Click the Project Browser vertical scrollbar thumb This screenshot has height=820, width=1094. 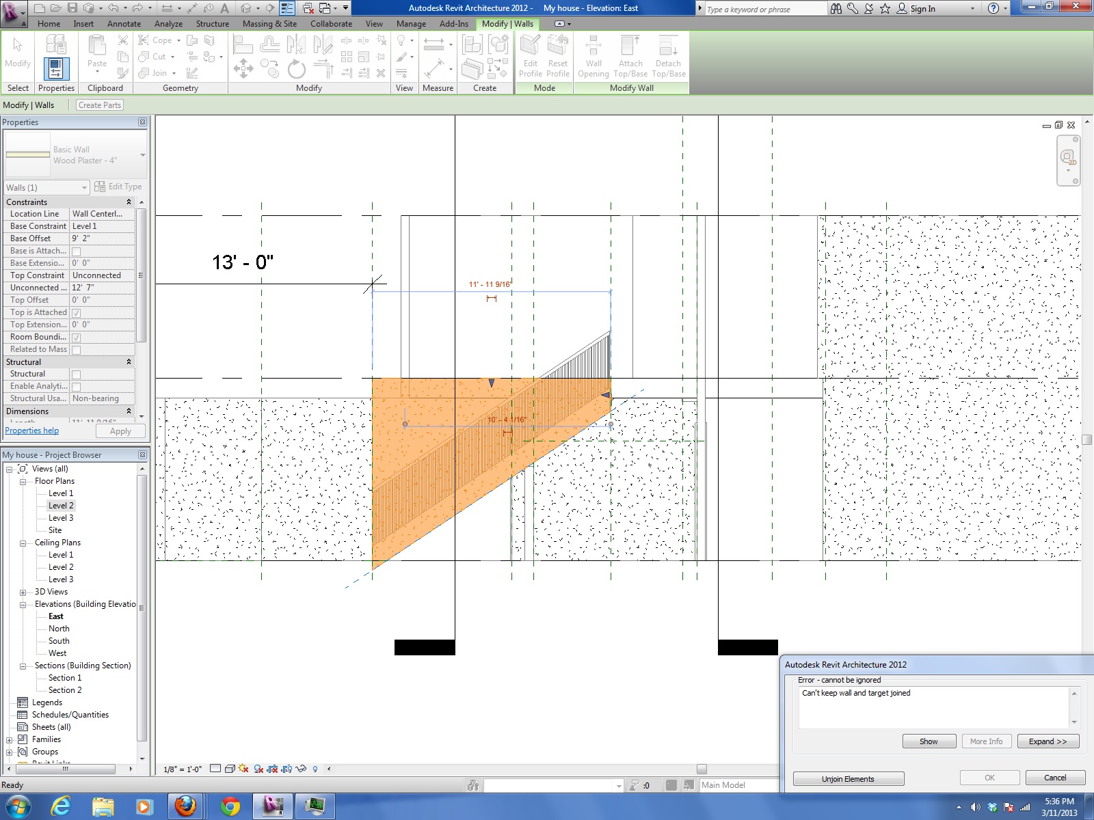click(142, 608)
